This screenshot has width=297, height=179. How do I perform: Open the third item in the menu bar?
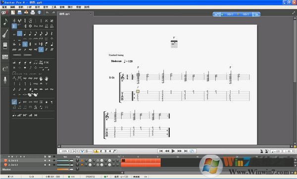click(21, 7)
